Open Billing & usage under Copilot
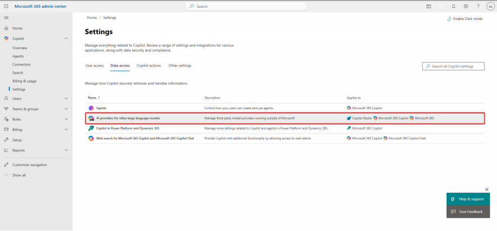Viewport: 497px width, 231px height. point(24,81)
